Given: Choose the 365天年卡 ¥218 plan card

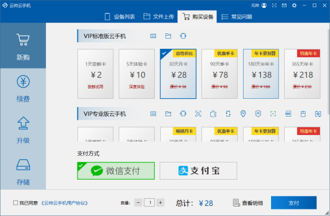Looking at the screenshot, I should coord(302,74).
